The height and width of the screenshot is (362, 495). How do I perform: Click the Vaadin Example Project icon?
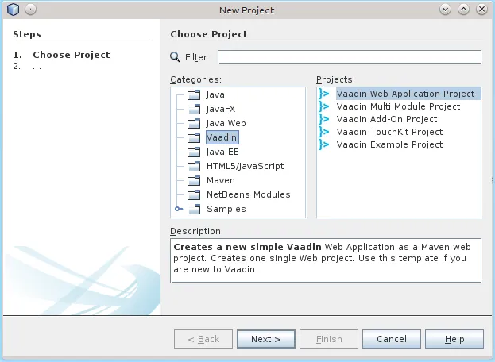[324, 144]
